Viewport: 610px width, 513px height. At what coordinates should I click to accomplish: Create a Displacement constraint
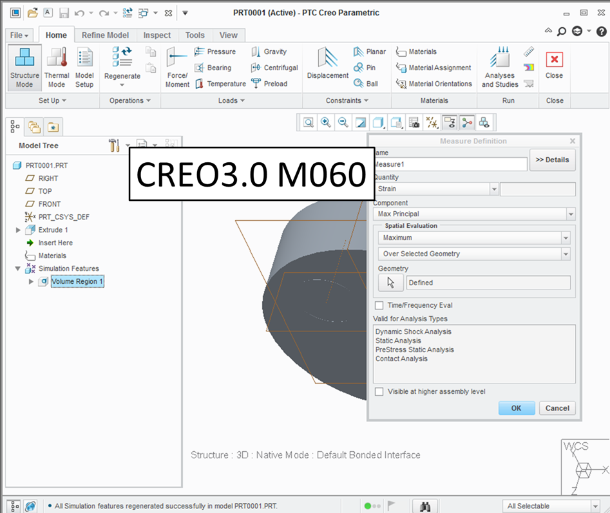pyautogui.click(x=328, y=63)
